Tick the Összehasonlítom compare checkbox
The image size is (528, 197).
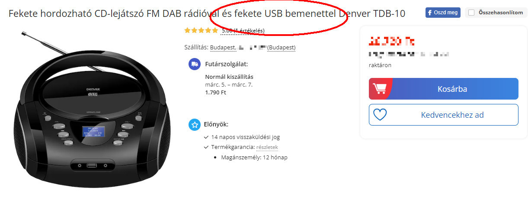(471, 13)
